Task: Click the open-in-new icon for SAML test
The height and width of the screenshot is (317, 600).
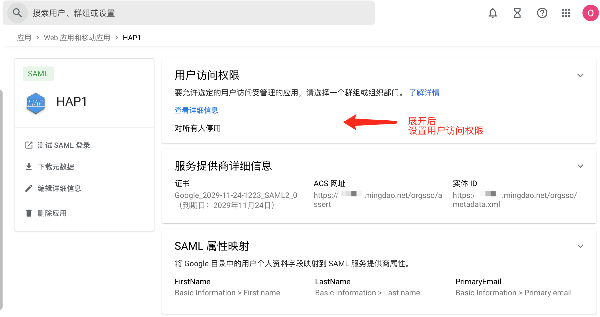Action: click(x=29, y=145)
